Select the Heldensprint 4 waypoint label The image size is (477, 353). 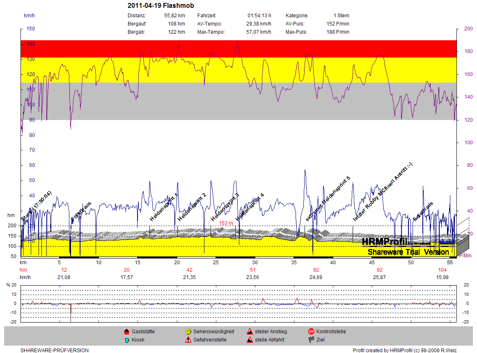250,207
